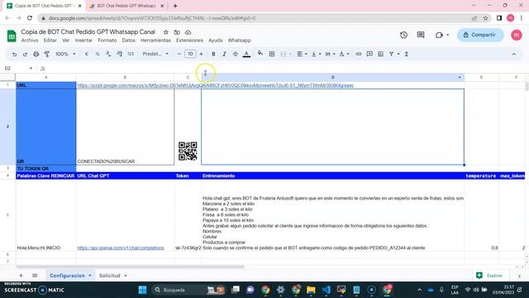Check the cloud document status icon
Screen dimensions: 529x298
[x=188, y=32]
